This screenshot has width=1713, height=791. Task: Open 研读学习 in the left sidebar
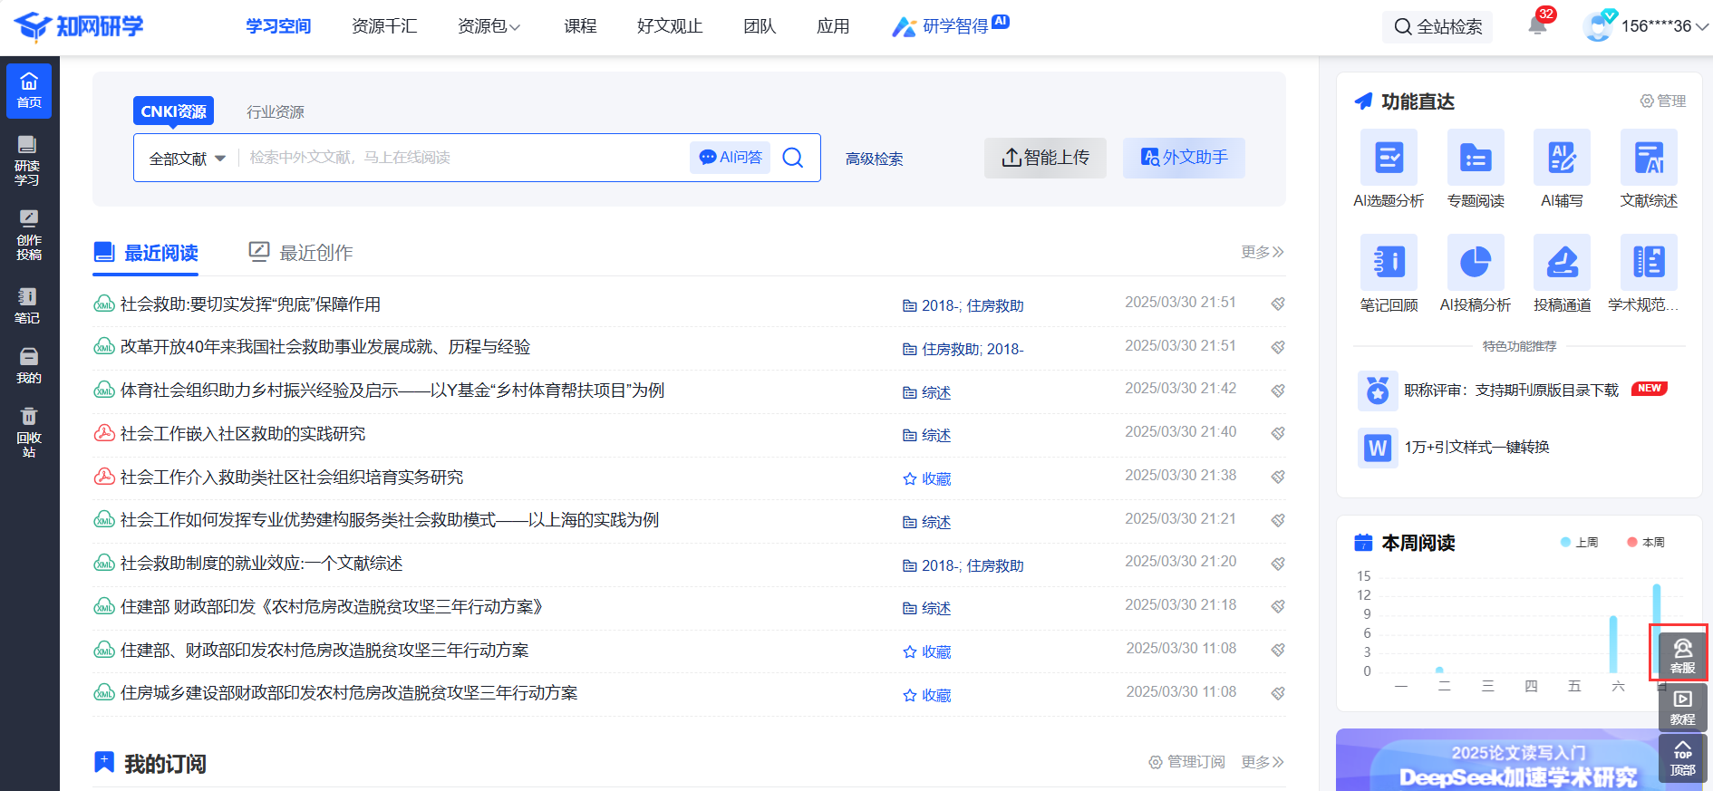pos(28,160)
